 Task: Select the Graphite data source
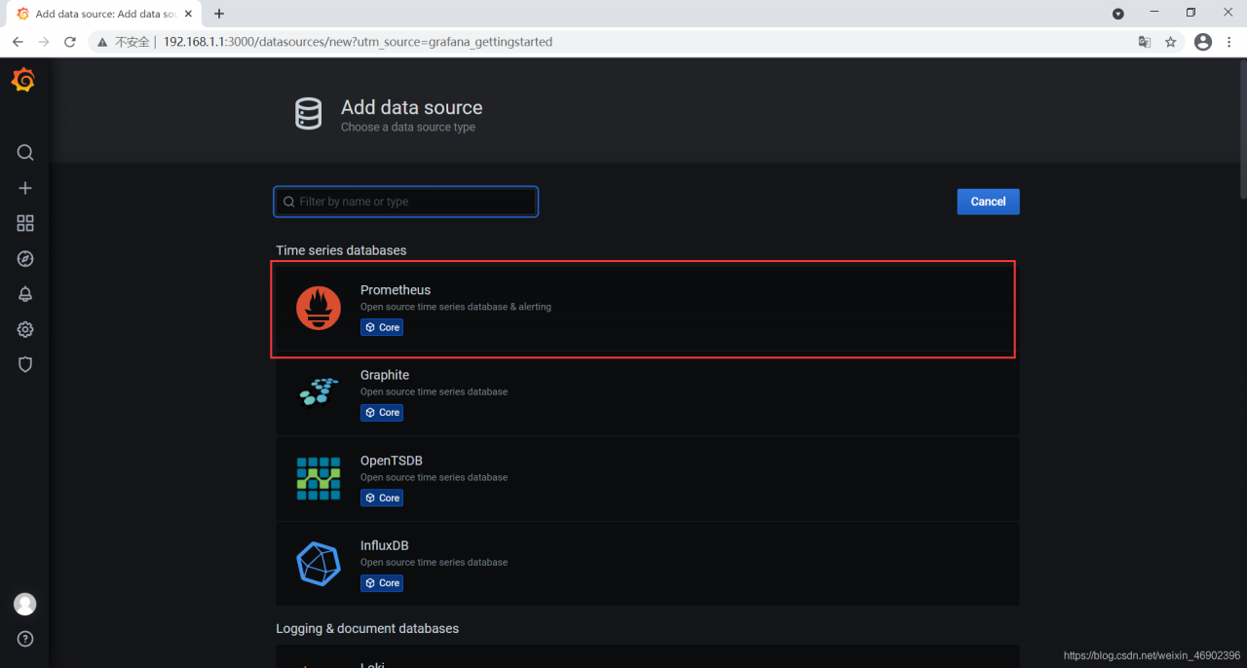click(647, 393)
